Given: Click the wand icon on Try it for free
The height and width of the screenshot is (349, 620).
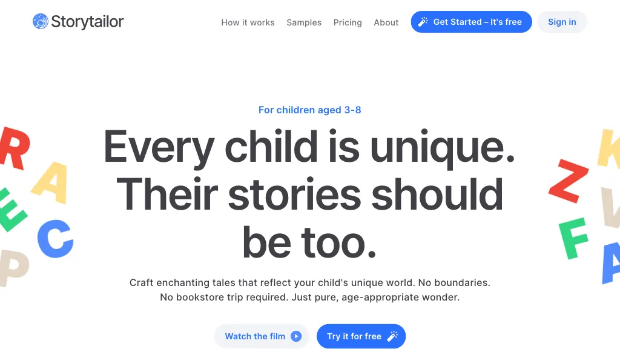Looking at the screenshot, I should (x=392, y=336).
